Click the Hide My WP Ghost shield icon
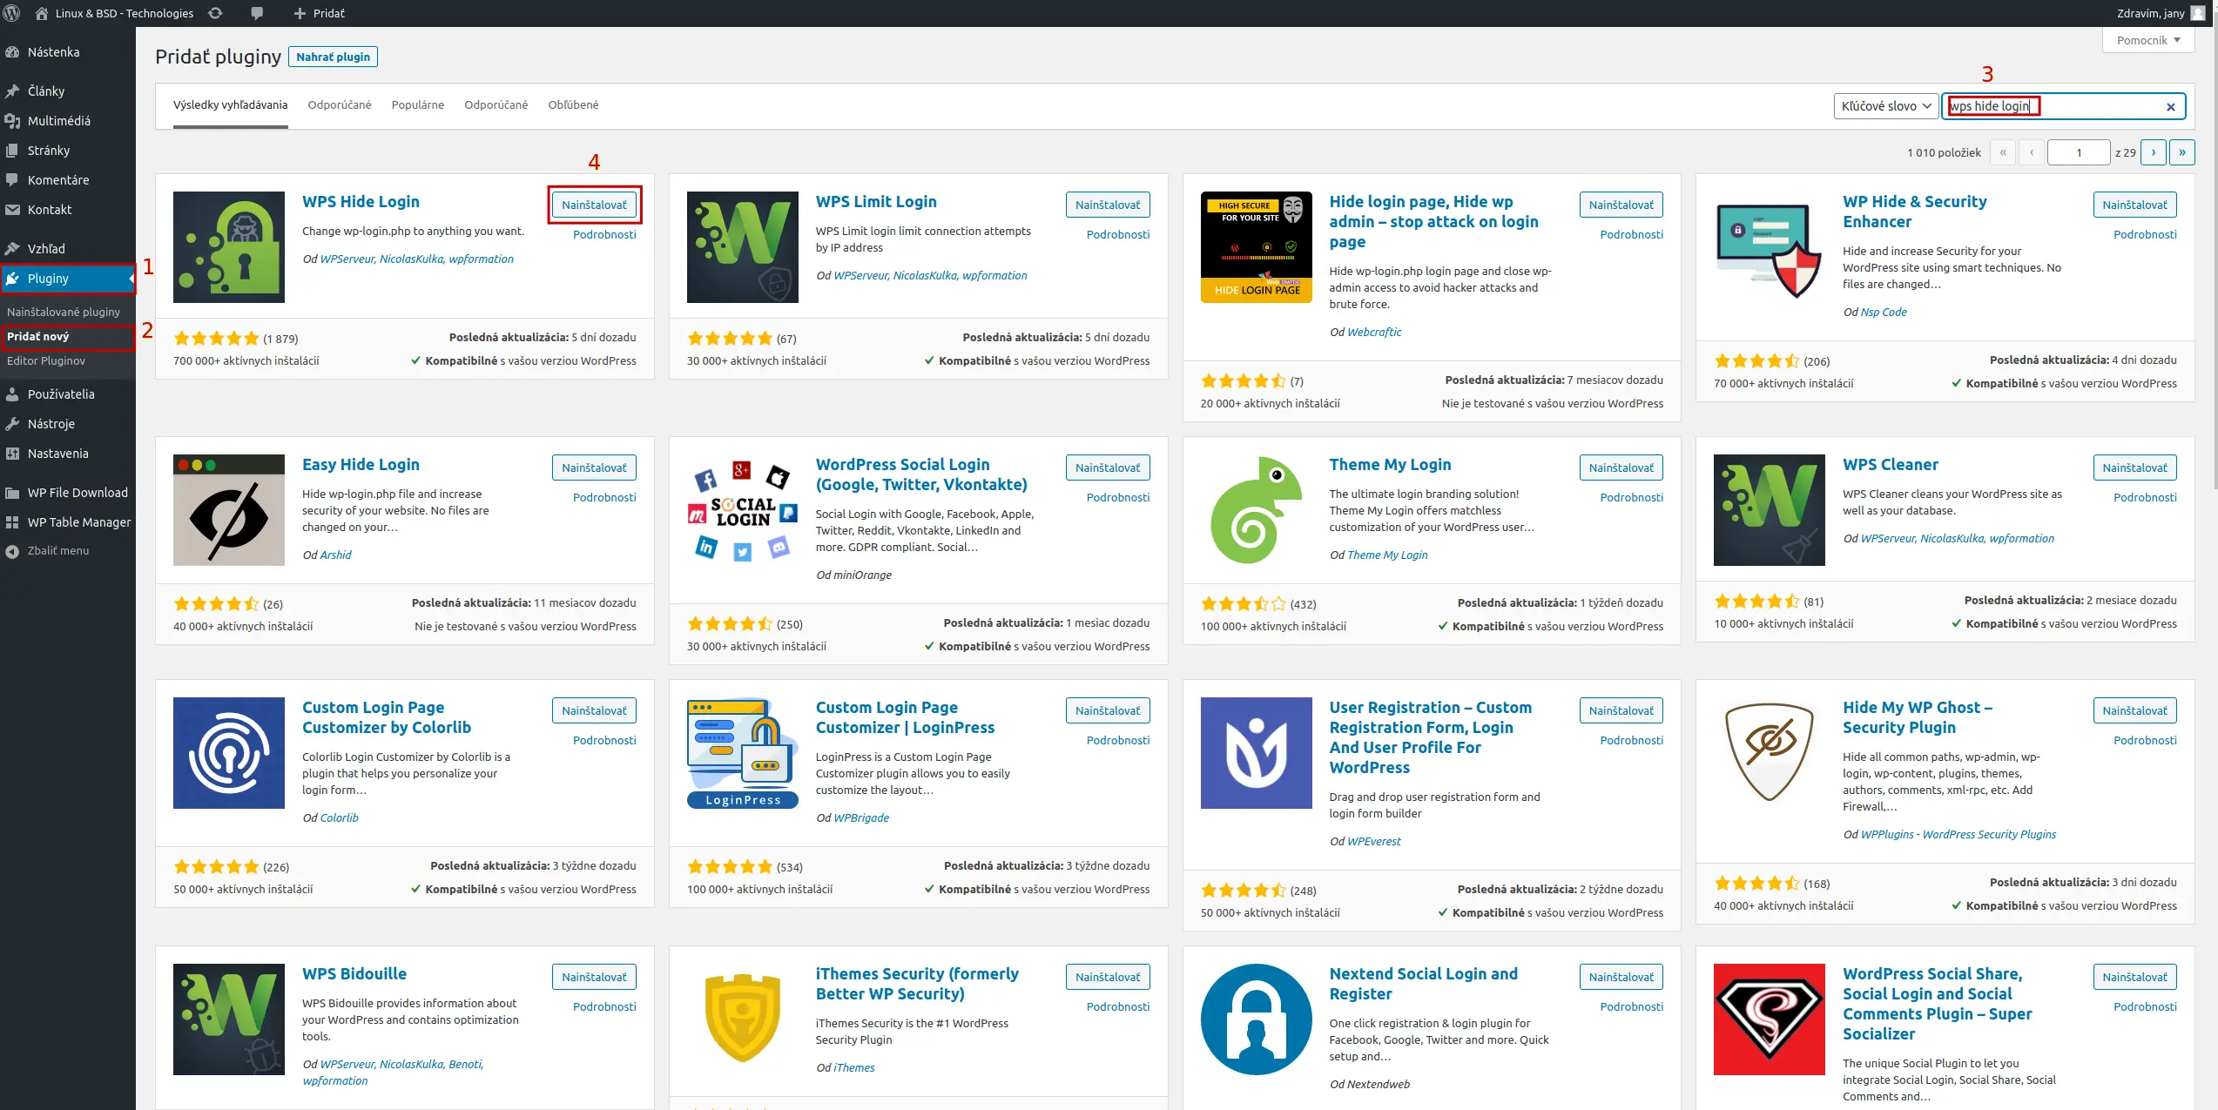The image size is (2218, 1110). point(1769,753)
